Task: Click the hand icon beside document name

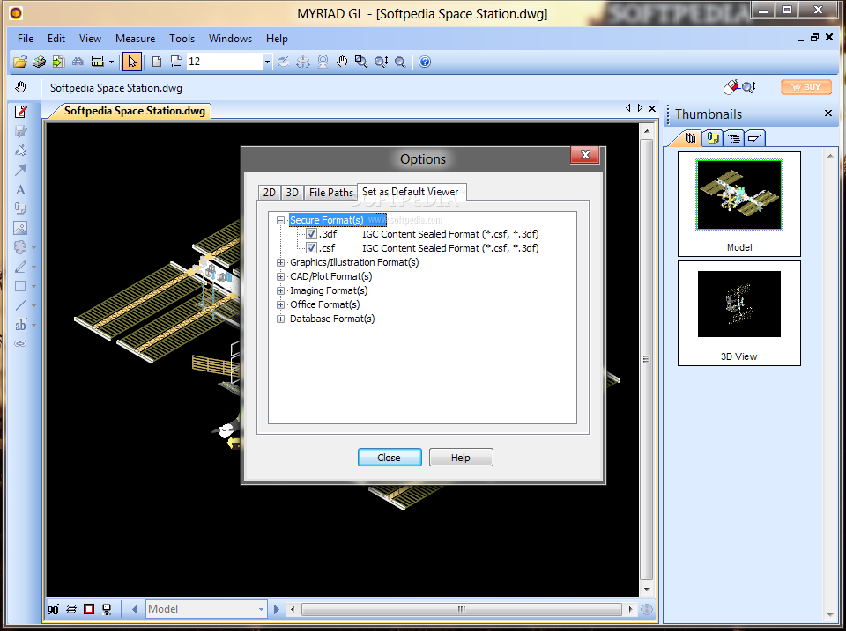Action: pos(20,87)
